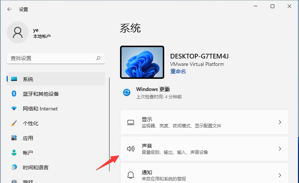Click the notification bell icon

tap(130, 175)
